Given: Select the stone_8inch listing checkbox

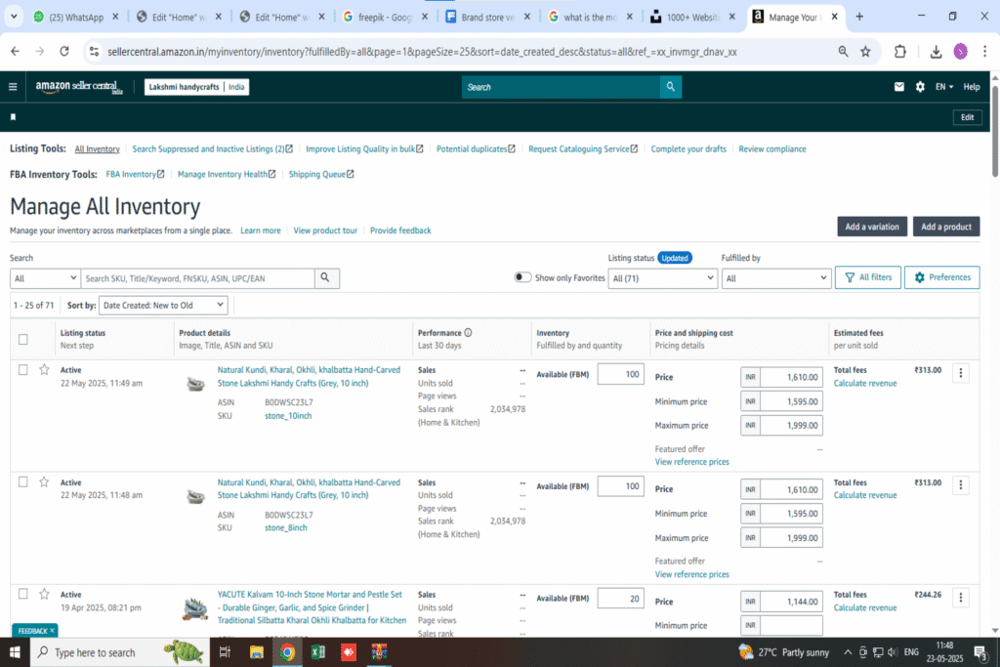Looking at the screenshot, I should [23, 482].
